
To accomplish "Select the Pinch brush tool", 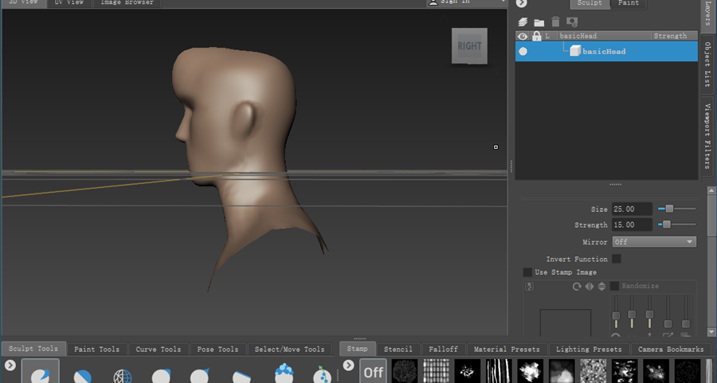I will 200,375.
